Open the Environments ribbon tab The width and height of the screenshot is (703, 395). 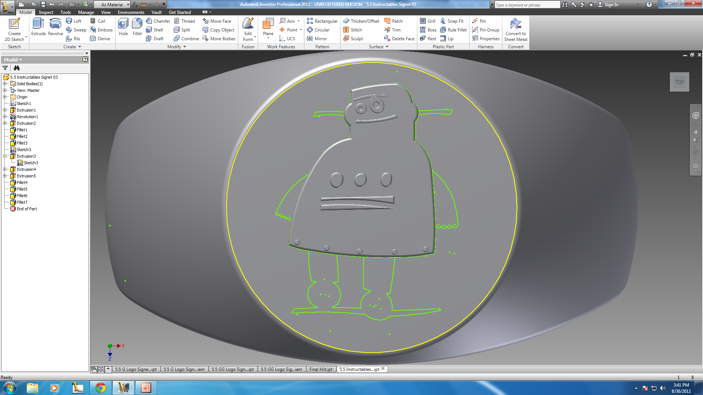[131, 12]
